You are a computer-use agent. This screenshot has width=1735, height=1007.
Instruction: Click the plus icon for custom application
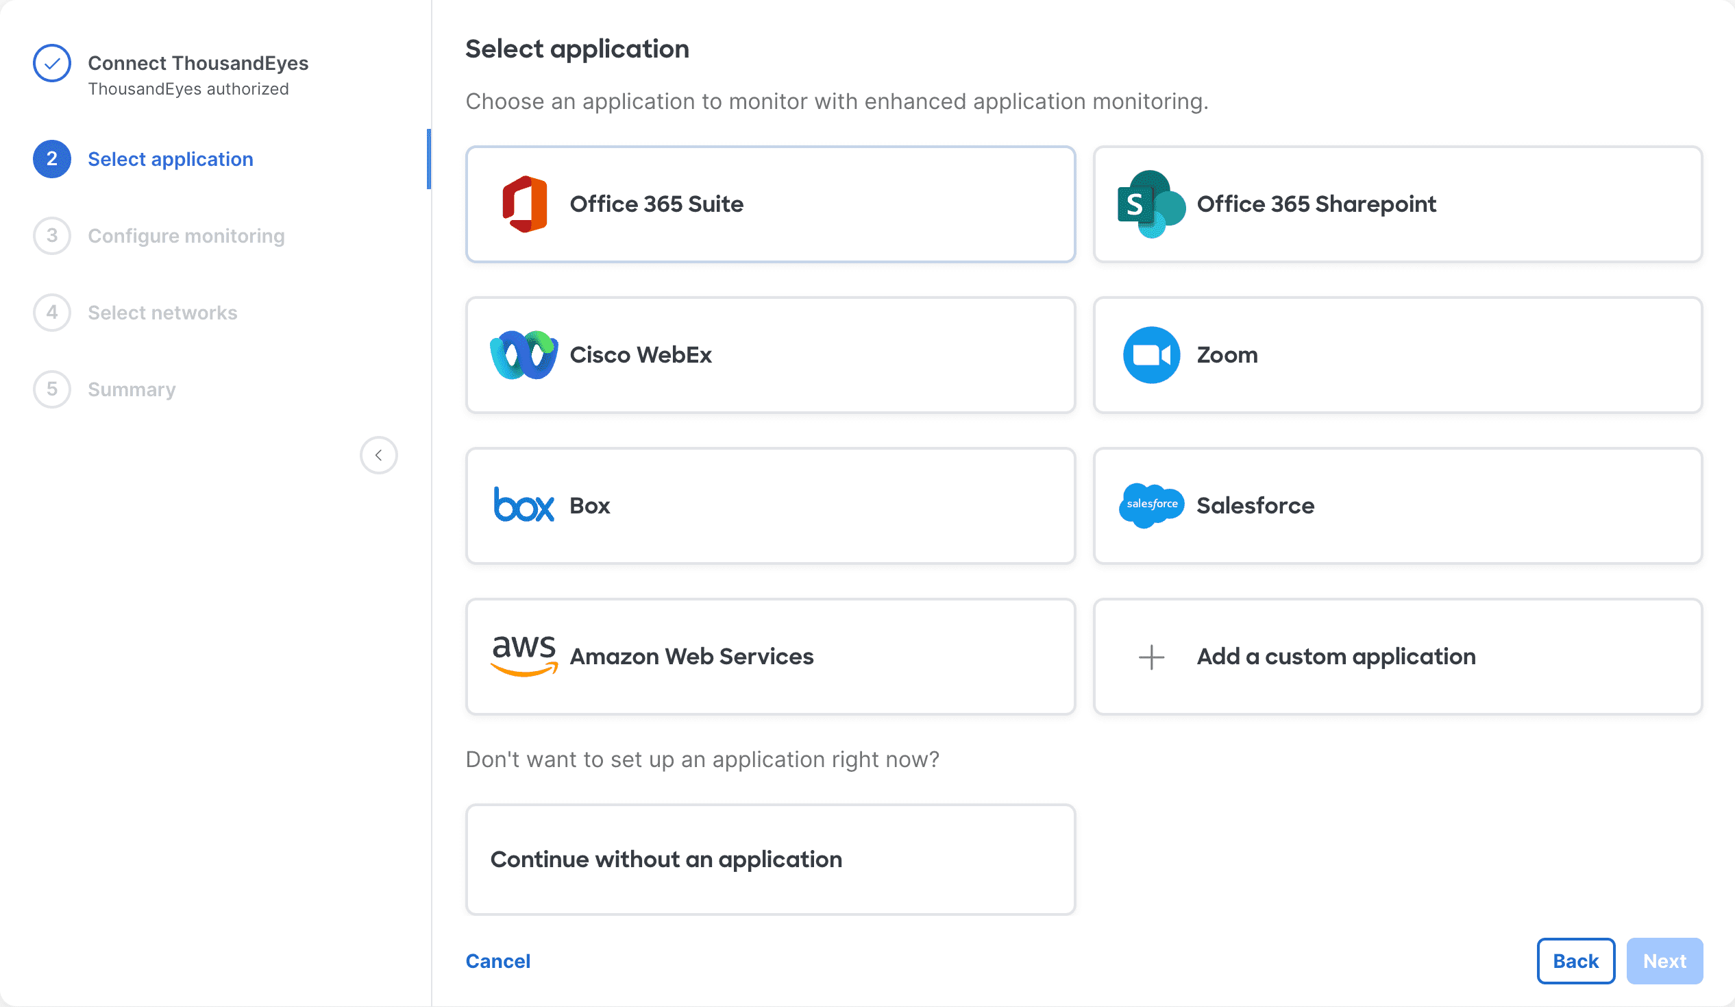(1151, 657)
